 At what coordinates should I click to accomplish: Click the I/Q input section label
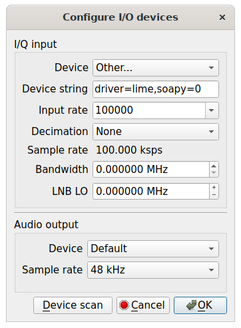pyautogui.click(x=35, y=44)
